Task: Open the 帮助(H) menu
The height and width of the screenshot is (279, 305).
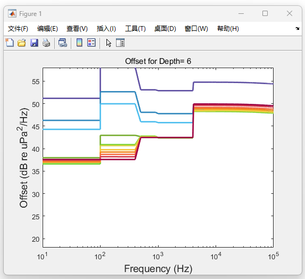Action: tap(228, 29)
